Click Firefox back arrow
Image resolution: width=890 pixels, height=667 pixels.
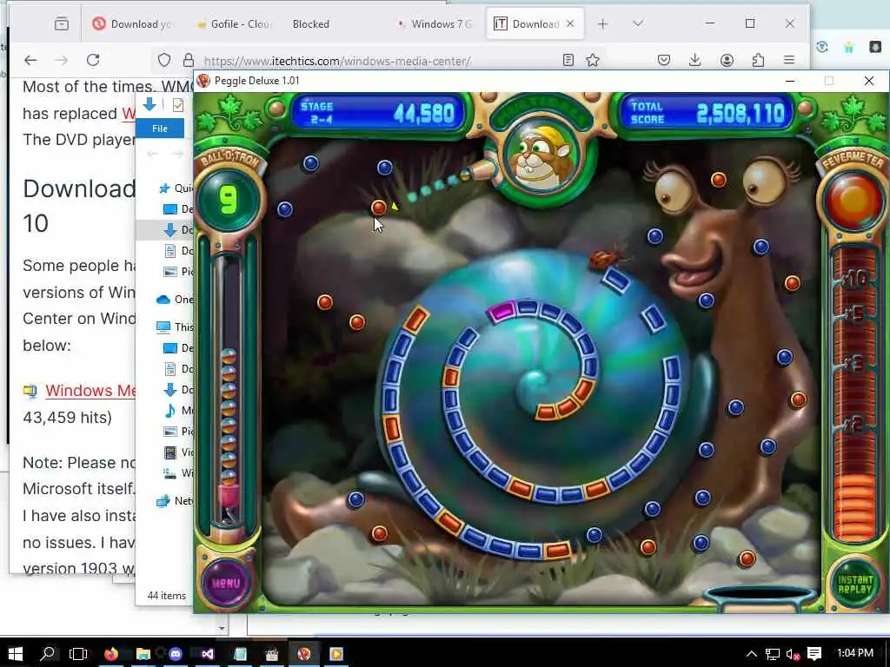(x=30, y=60)
